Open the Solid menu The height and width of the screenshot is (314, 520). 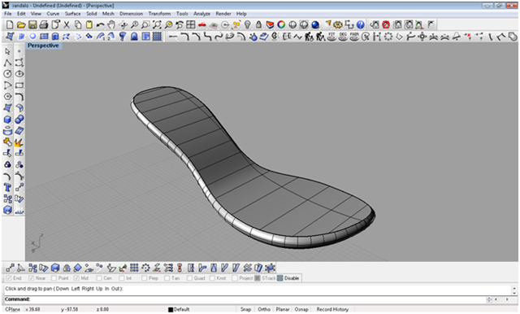[x=92, y=14]
